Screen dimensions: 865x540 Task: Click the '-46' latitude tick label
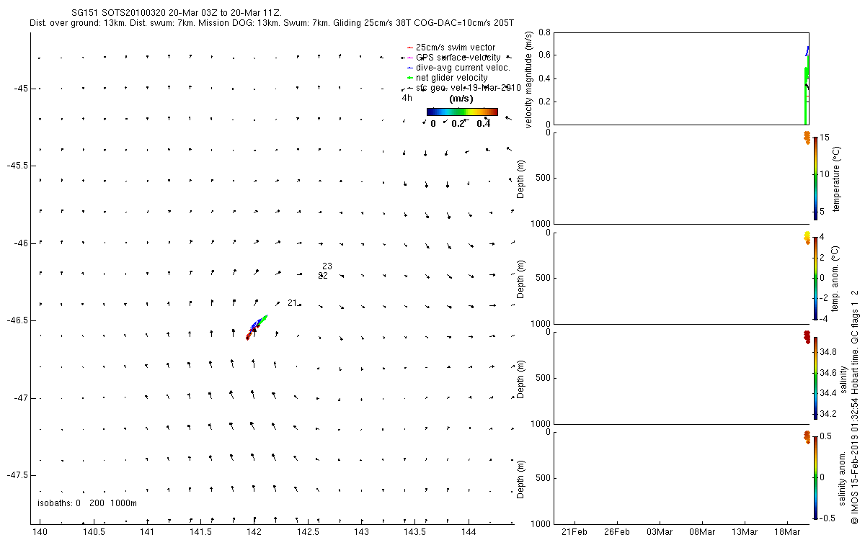tap(20, 243)
